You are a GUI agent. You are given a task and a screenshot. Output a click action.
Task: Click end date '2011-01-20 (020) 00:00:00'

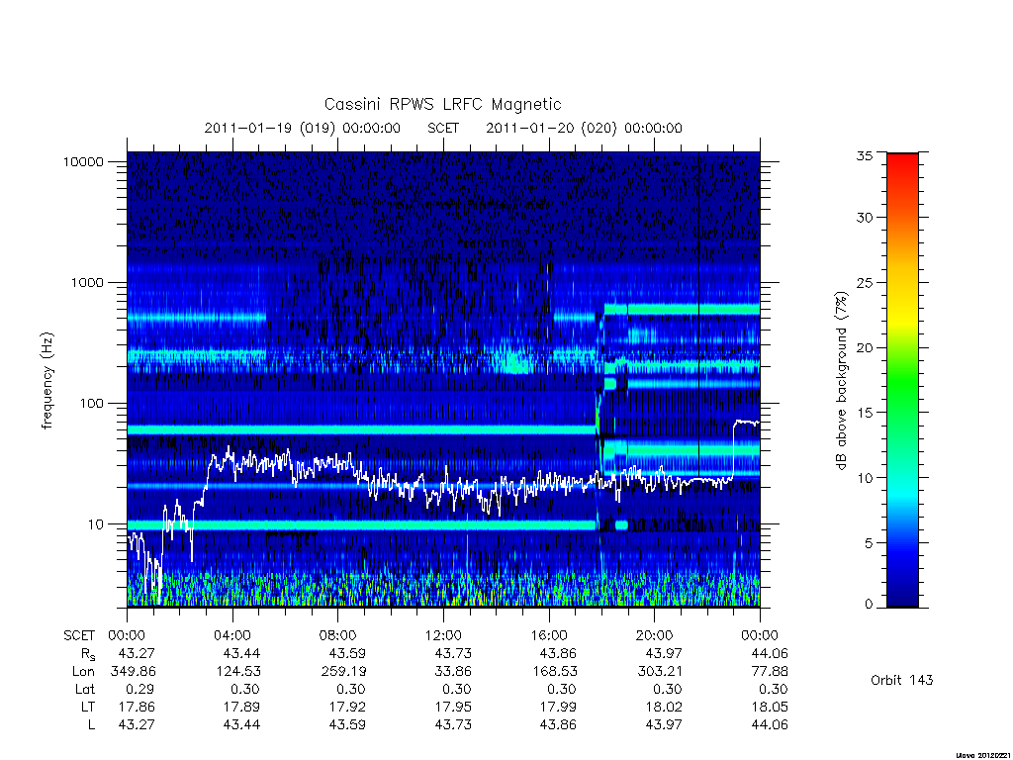(x=584, y=128)
